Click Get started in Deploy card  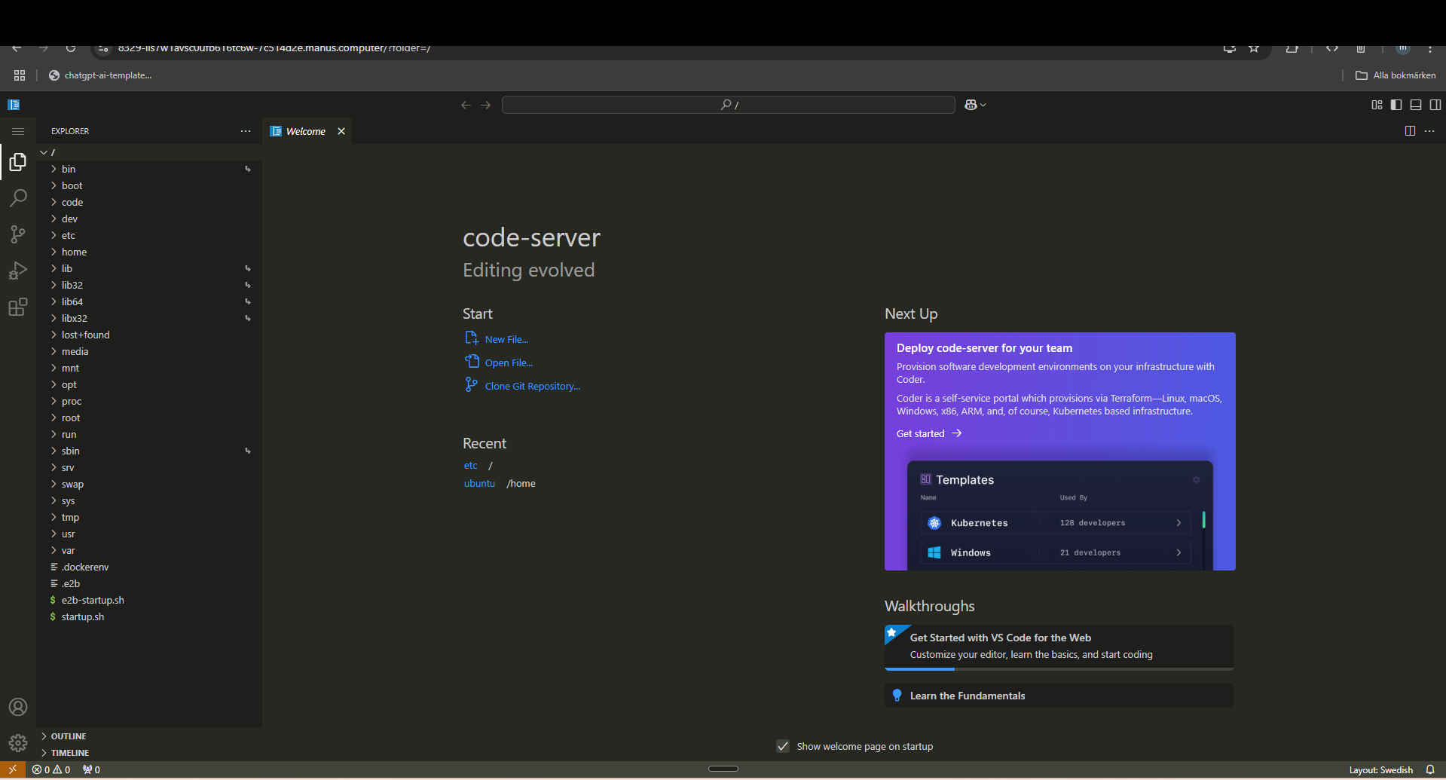click(x=928, y=433)
